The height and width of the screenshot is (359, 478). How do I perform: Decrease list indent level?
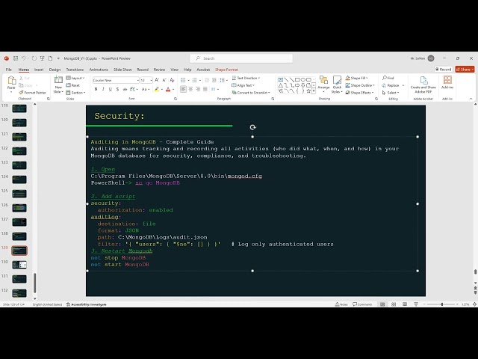[x=207, y=80]
